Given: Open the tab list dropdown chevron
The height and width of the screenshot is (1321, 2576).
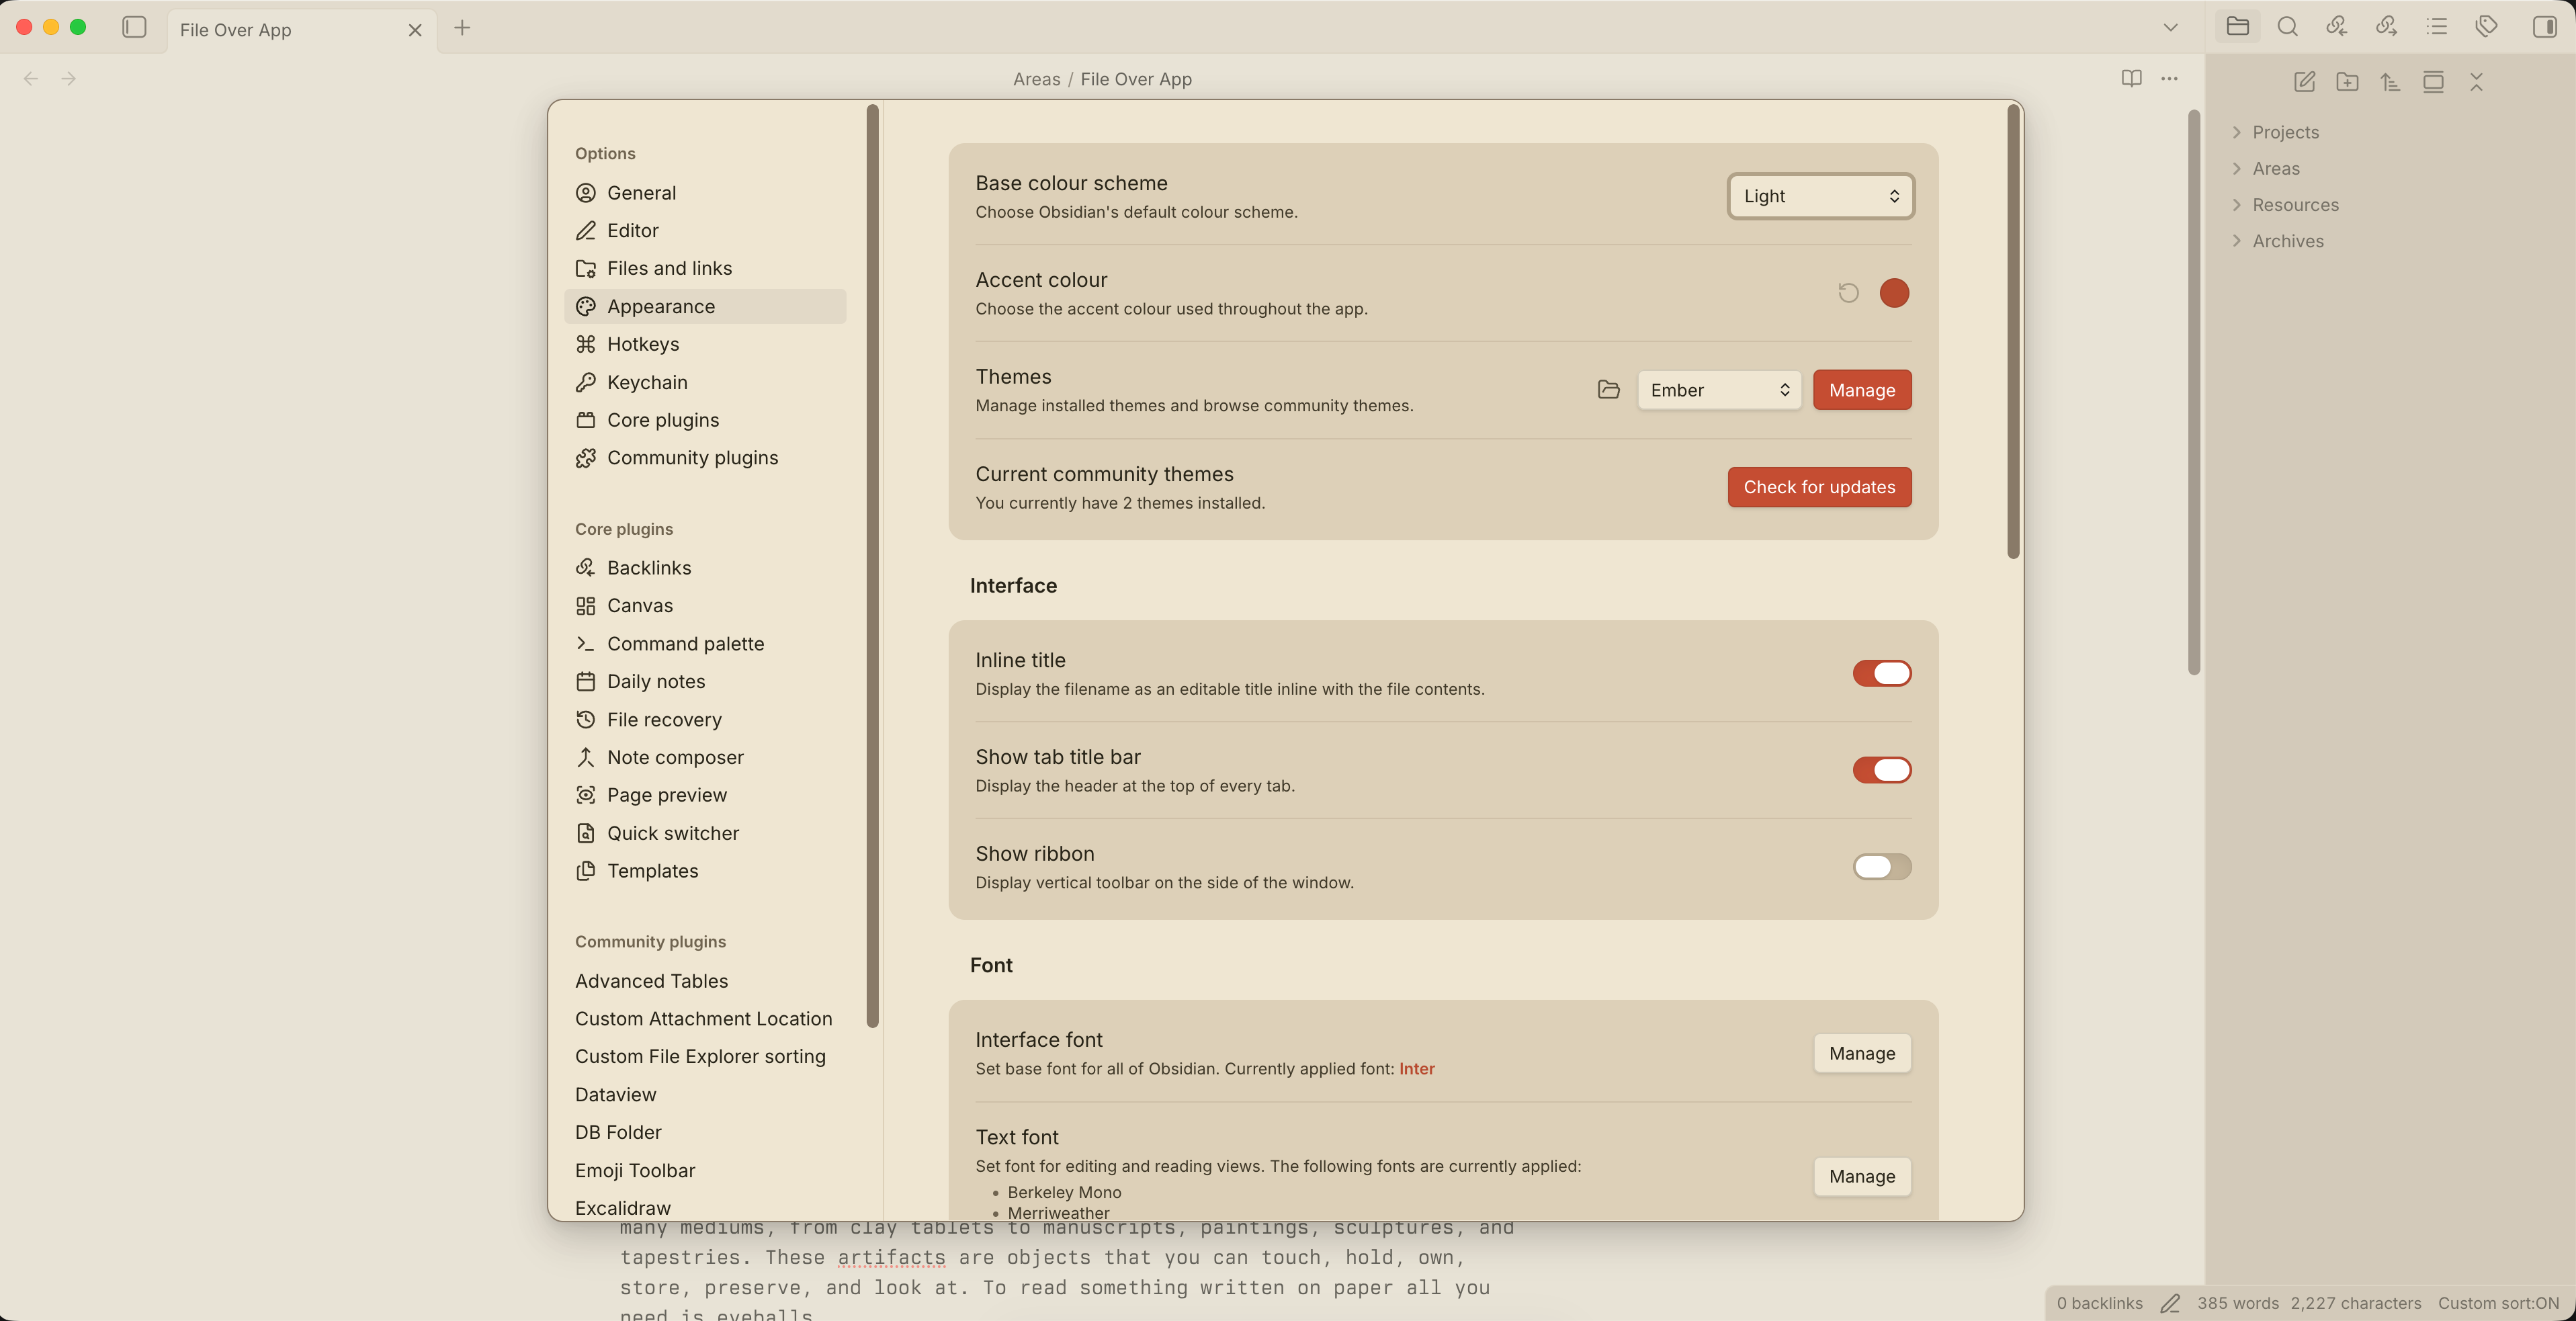Looking at the screenshot, I should [2170, 27].
